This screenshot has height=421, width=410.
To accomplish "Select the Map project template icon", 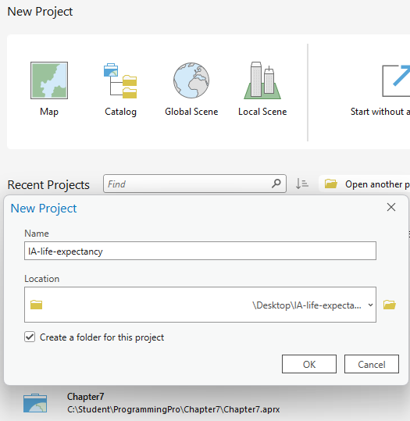I will pos(49,80).
